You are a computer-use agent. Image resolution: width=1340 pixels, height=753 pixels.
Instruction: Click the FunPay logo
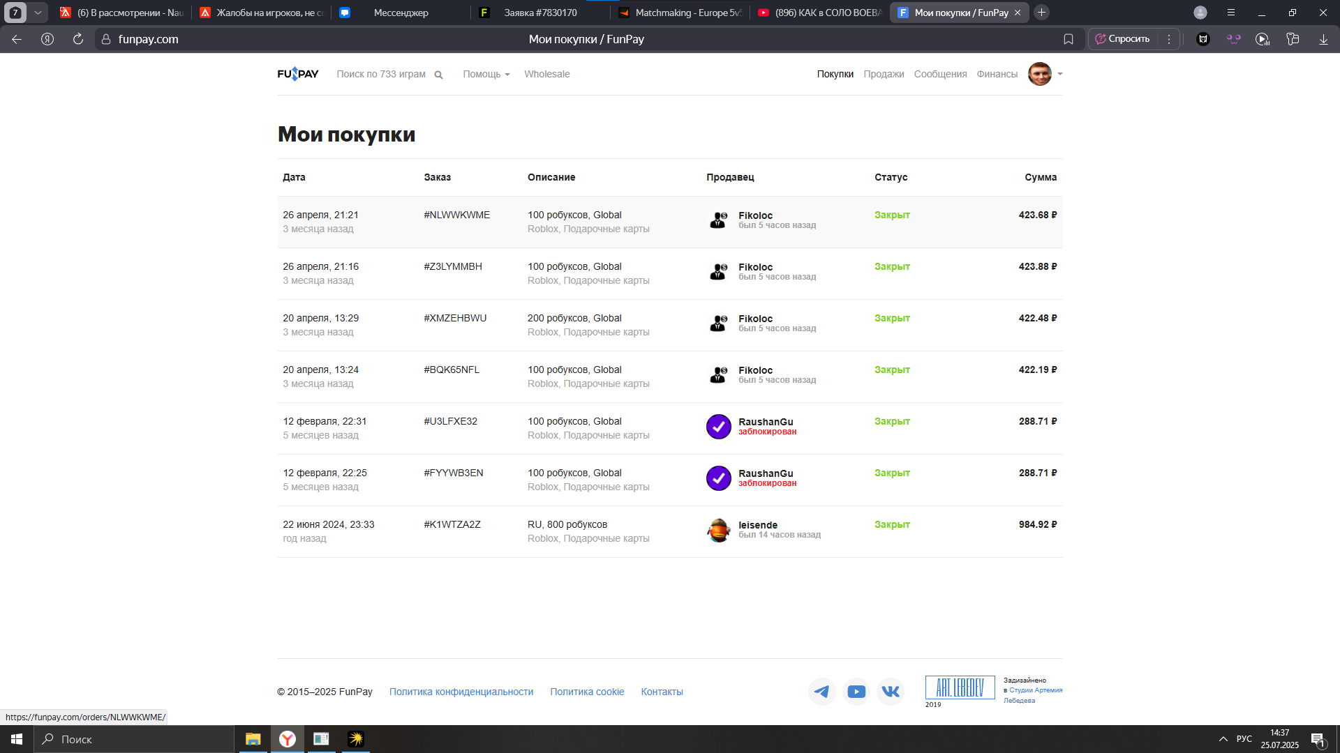[298, 74]
